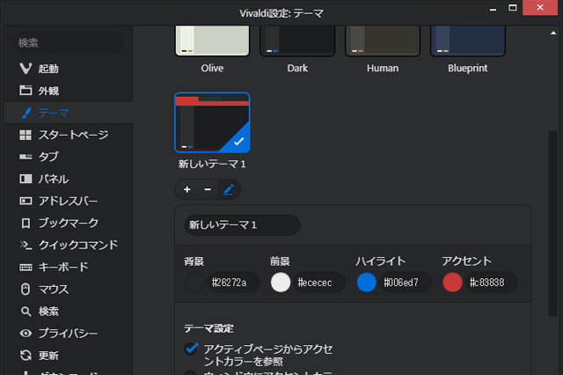
Task: Select the Olive theme thumbnail
Action: [212, 40]
